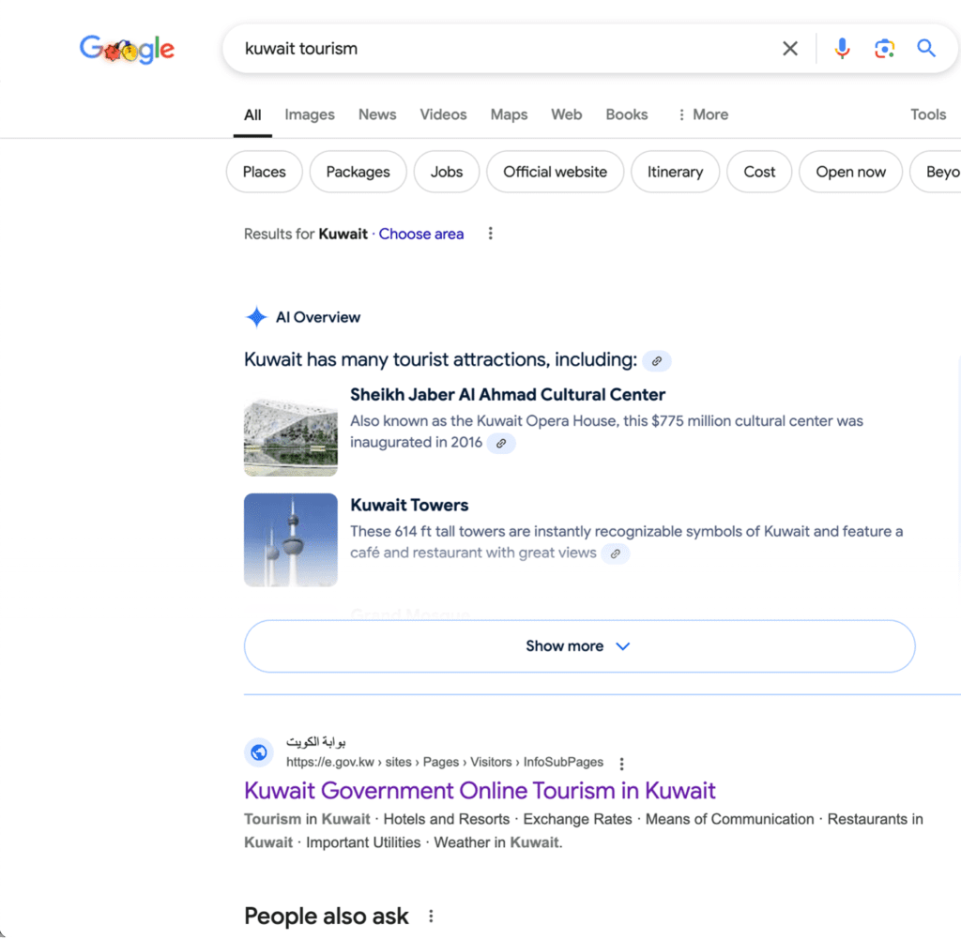Click the https://e.gov.kw breadcrumb URL
The image size is (961, 940).
[x=444, y=762]
